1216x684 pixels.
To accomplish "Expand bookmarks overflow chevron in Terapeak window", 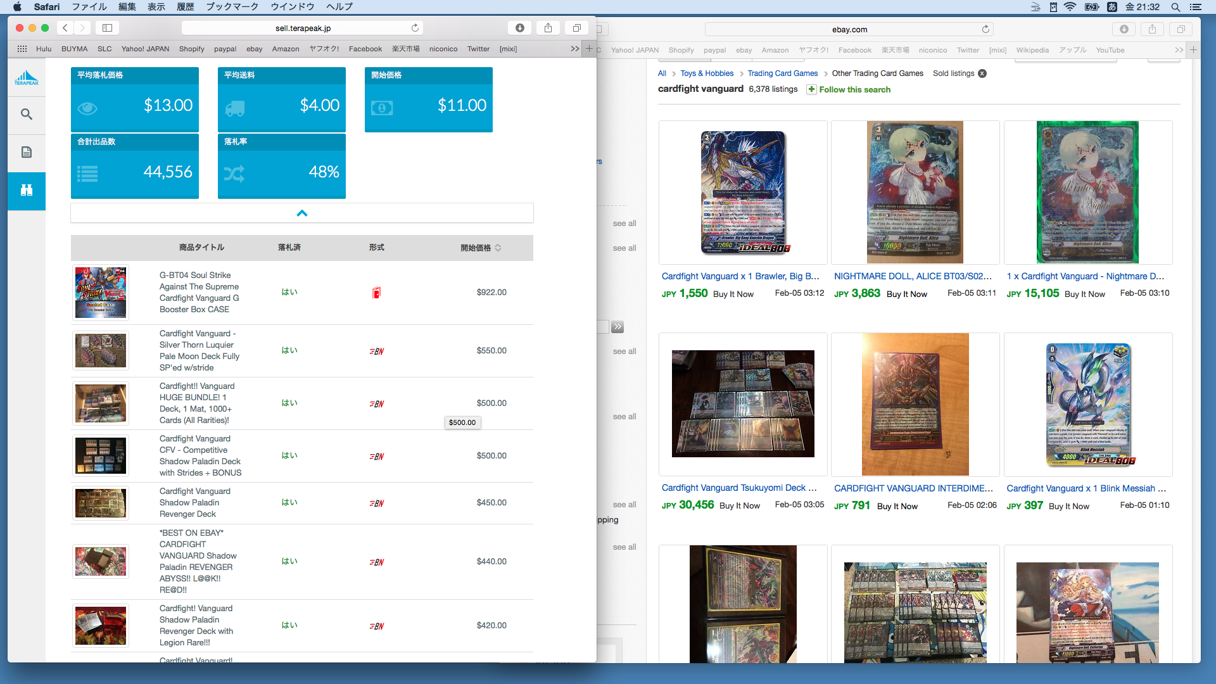I will pos(574,49).
